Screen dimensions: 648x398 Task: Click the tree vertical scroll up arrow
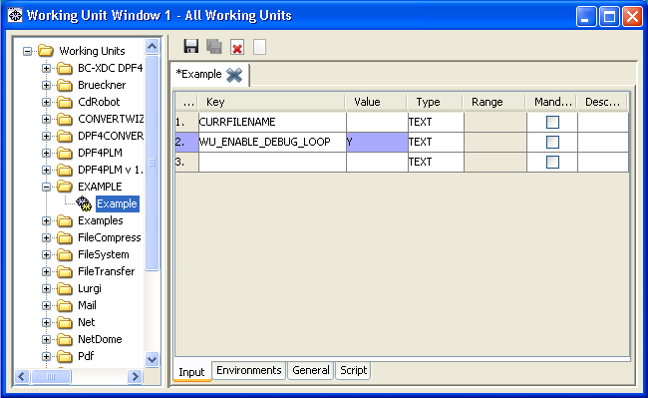click(153, 46)
